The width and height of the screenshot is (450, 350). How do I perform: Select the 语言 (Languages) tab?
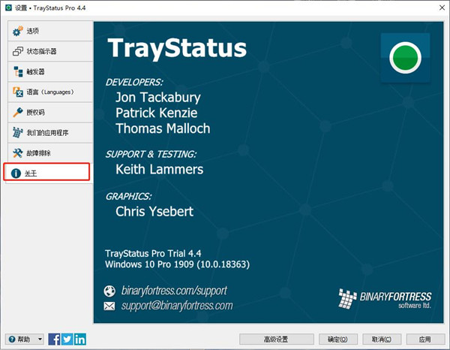(50, 92)
